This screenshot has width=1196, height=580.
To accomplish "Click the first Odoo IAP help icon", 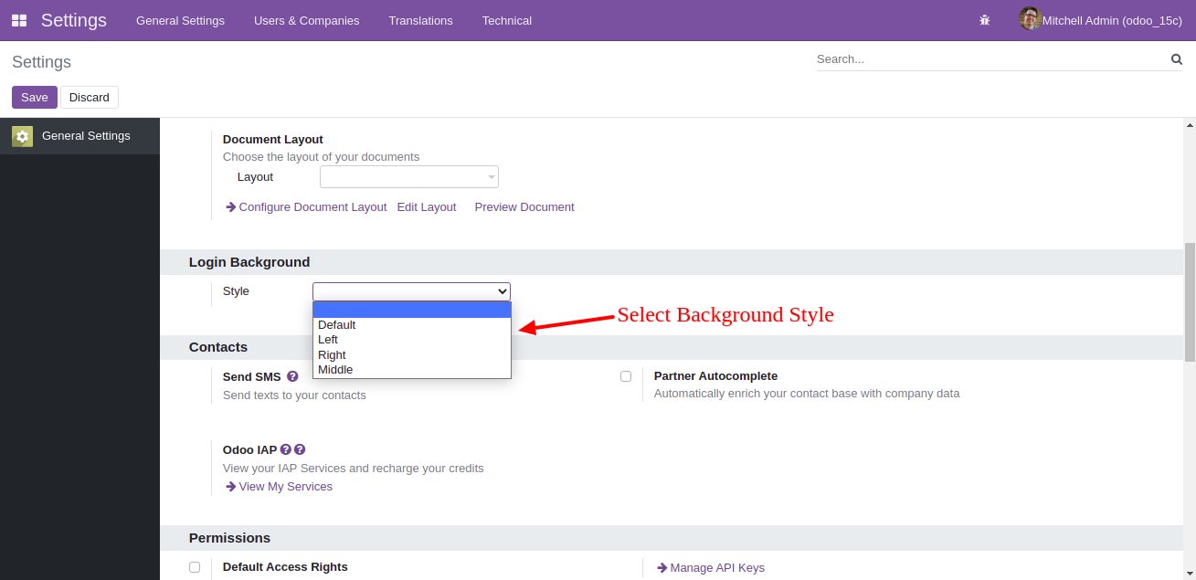I will [x=286, y=449].
